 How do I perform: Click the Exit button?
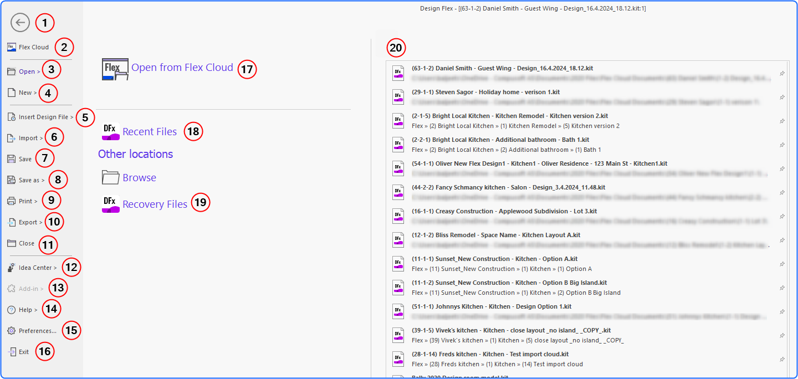[x=23, y=352]
